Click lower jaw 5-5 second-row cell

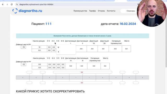coord(58,68)
